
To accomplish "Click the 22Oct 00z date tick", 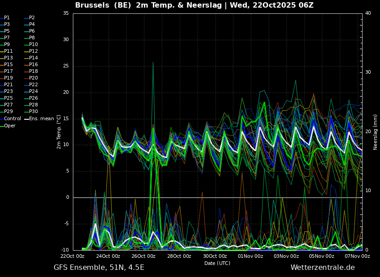I will pyautogui.click(x=72, y=256).
